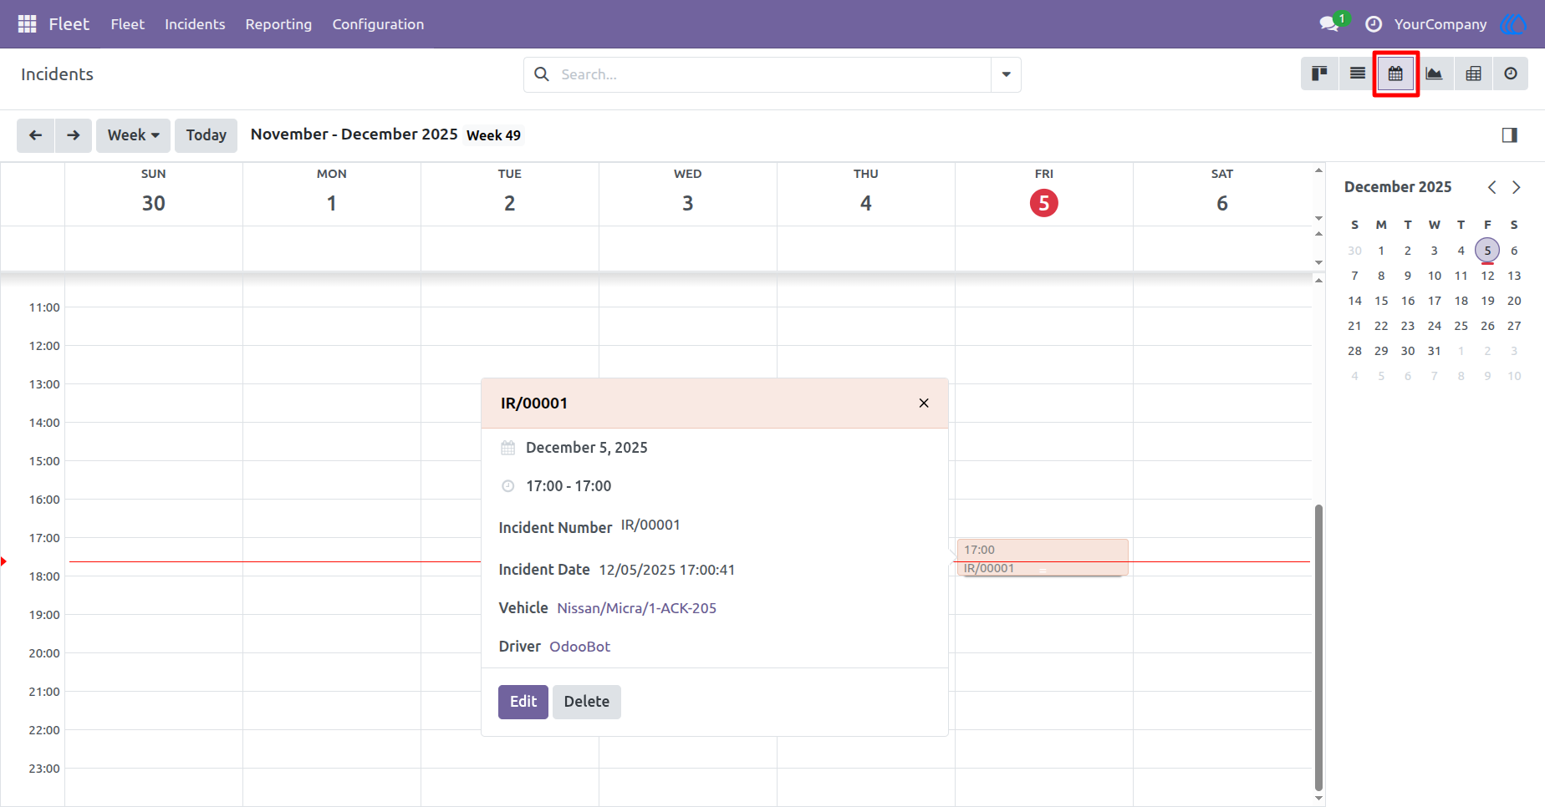This screenshot has width=1545, height=807.
Task: Switch to Graph view
Action: (x=1434, y=74)
